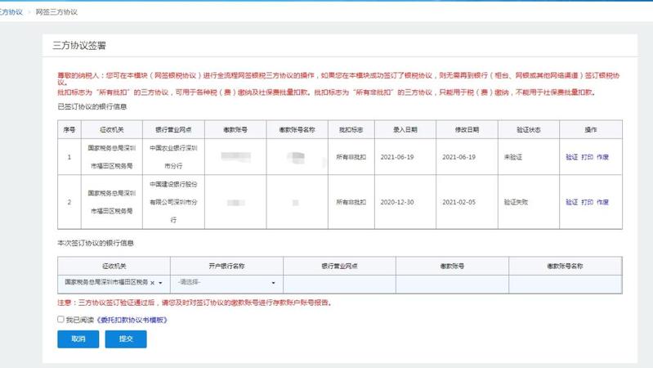This screenshot has width=653, height=368.
Task: Click 打印 for the 中国建设银行 row
Action: (x=587, y=201)
